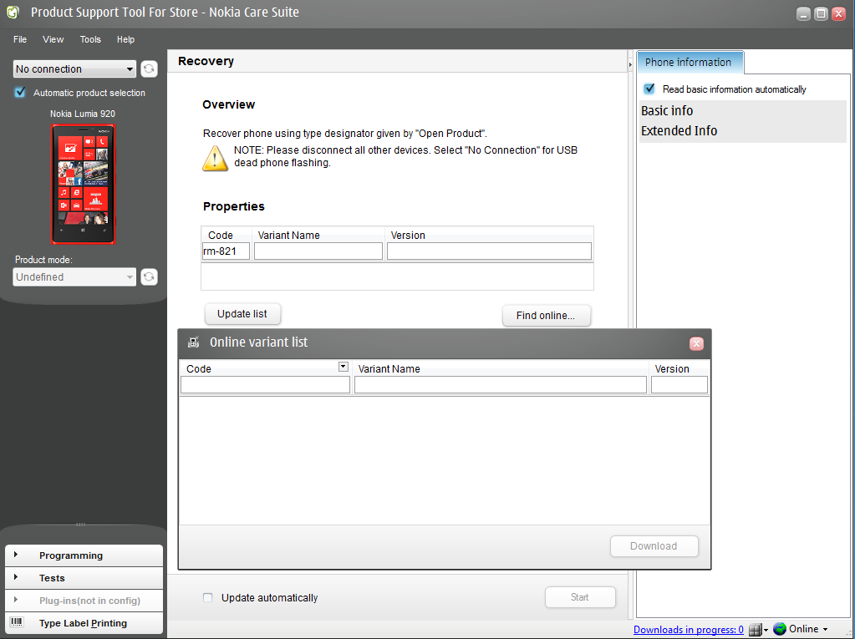855x639 pixels.
Task: Click the warning triangle icon in Overview
Action: 215,159
